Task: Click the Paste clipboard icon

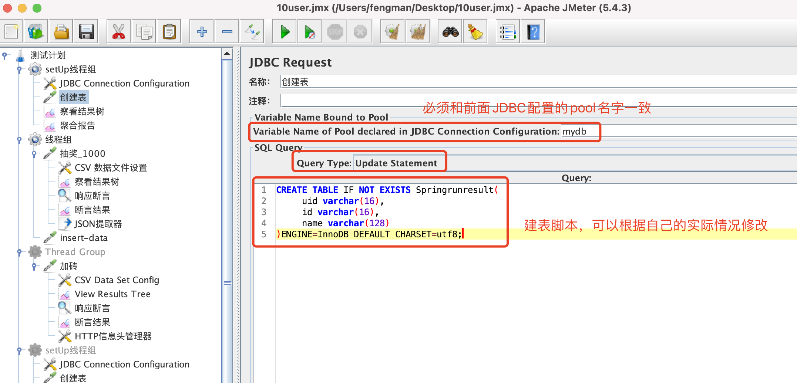Action: [169, 32]
